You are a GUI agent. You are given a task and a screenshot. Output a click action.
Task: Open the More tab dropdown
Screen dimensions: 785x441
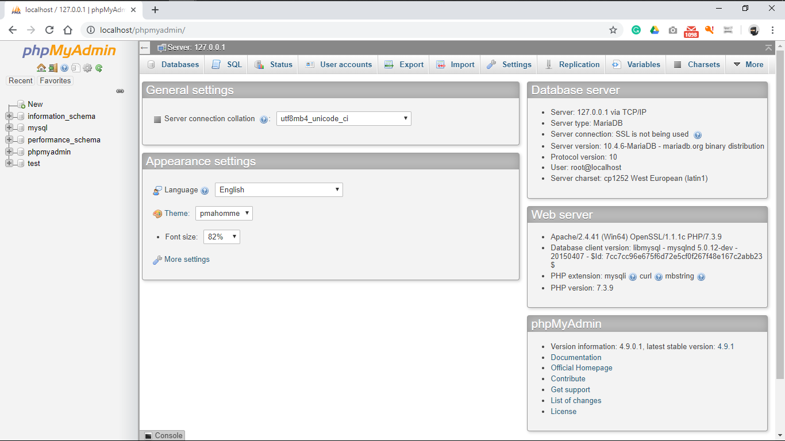(748, 65)
